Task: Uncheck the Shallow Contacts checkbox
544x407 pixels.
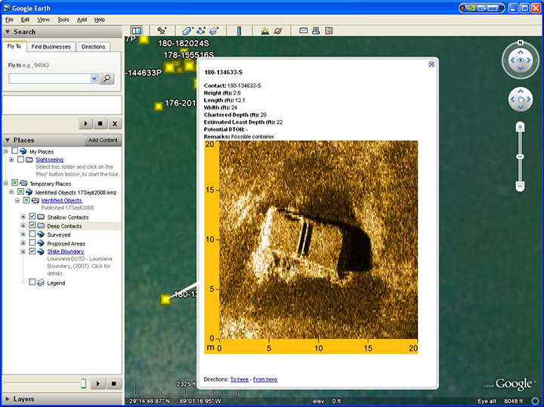Action: tap(32, 216)
